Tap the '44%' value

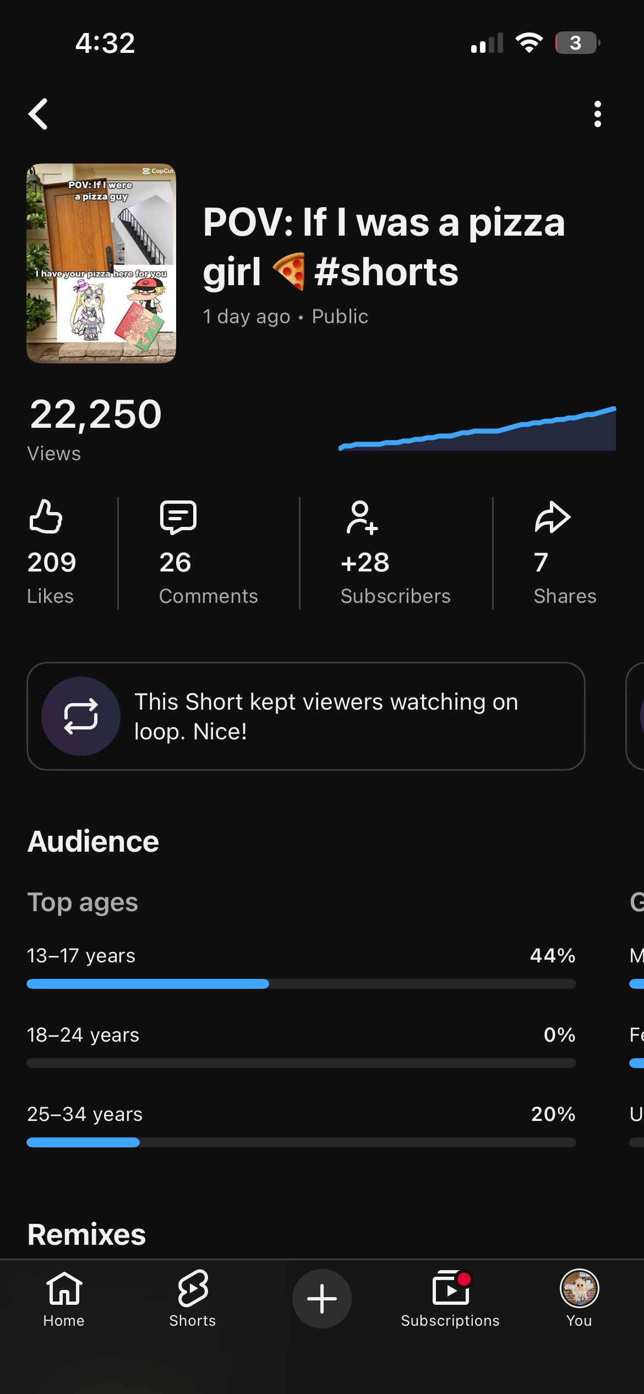[553, 955]
